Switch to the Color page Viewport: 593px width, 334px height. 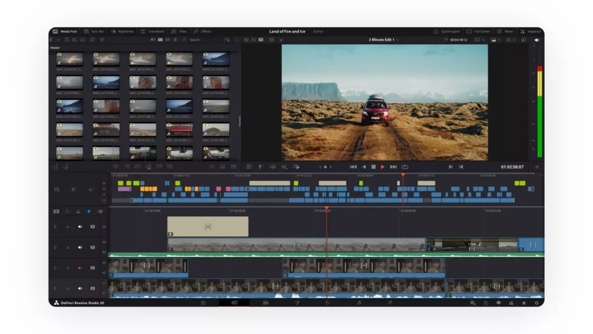(x=328, y=304)
